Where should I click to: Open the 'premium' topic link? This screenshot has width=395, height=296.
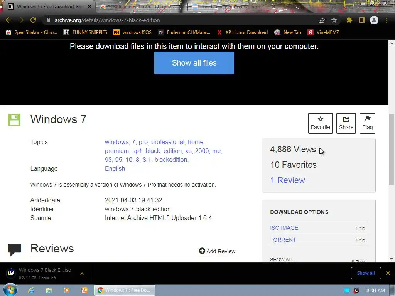(x=117, y=151)
